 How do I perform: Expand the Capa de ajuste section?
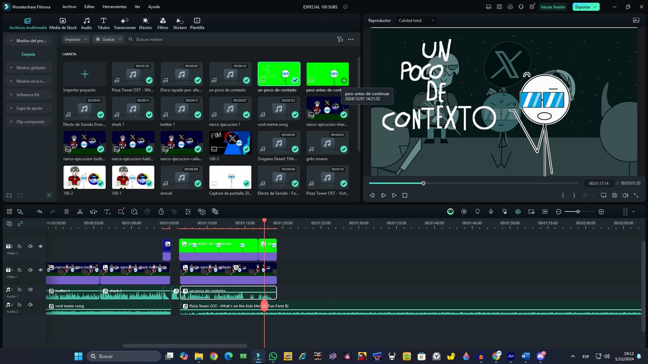(x=28, y=108)
